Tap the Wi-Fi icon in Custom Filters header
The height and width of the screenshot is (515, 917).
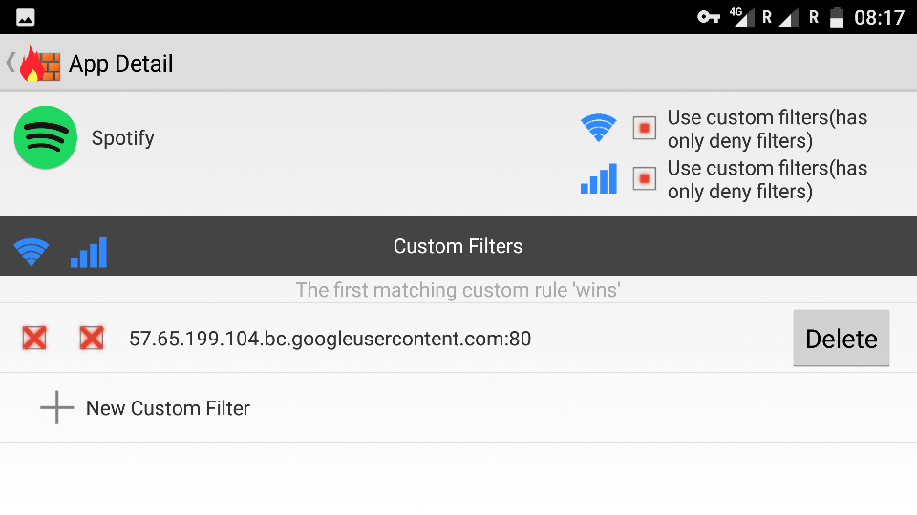click(31, 252)
